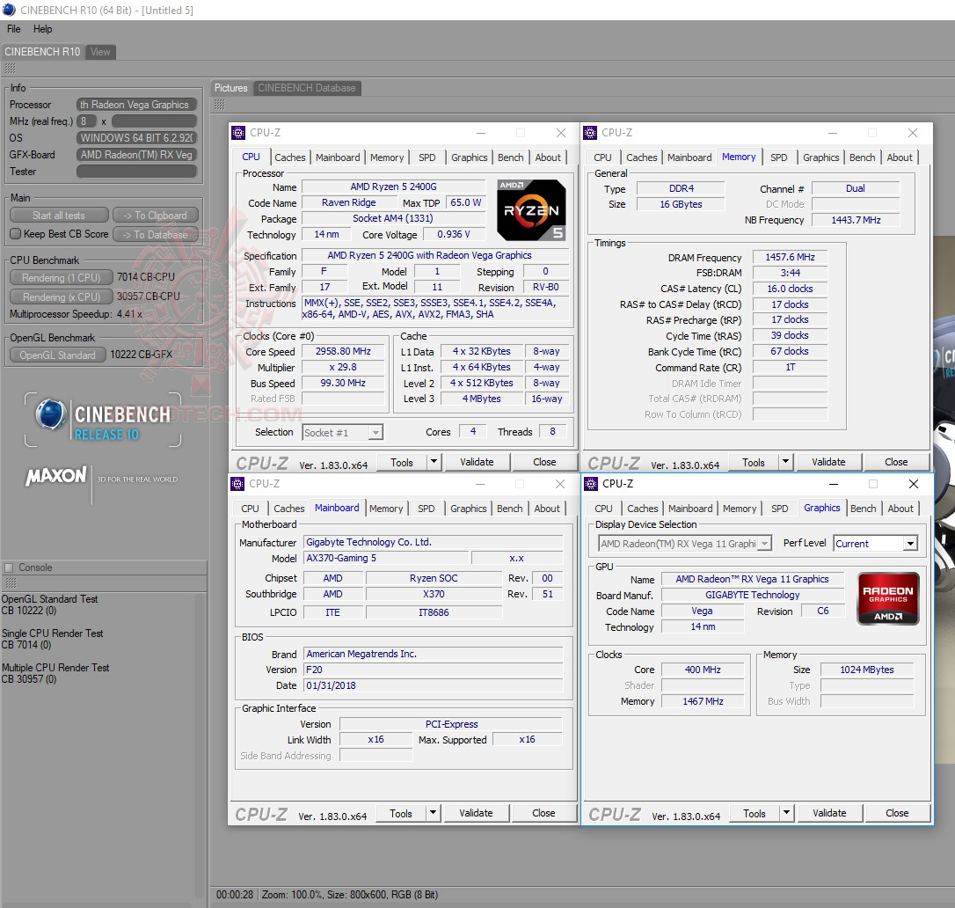Open the Perf Level dropdown showing Current
The width and height of the screenshot is (955, 908).
(911, 543)
